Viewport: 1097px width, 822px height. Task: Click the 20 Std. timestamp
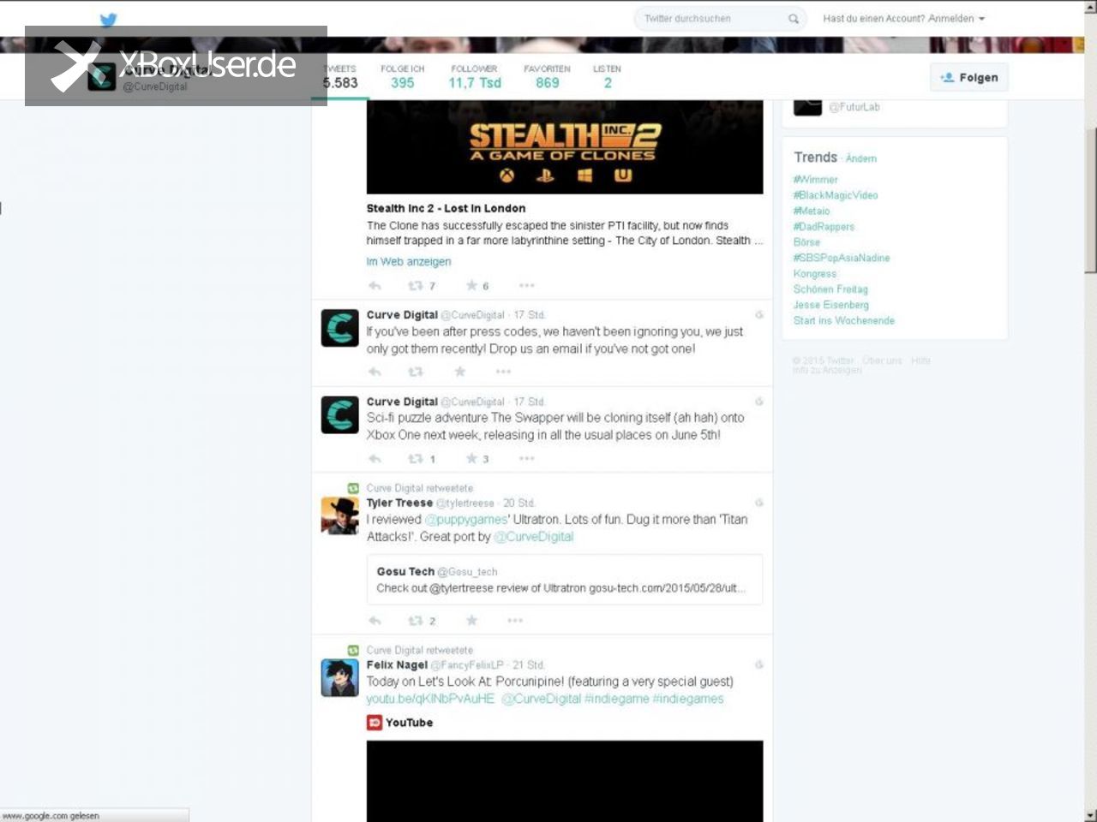[519, 503]
